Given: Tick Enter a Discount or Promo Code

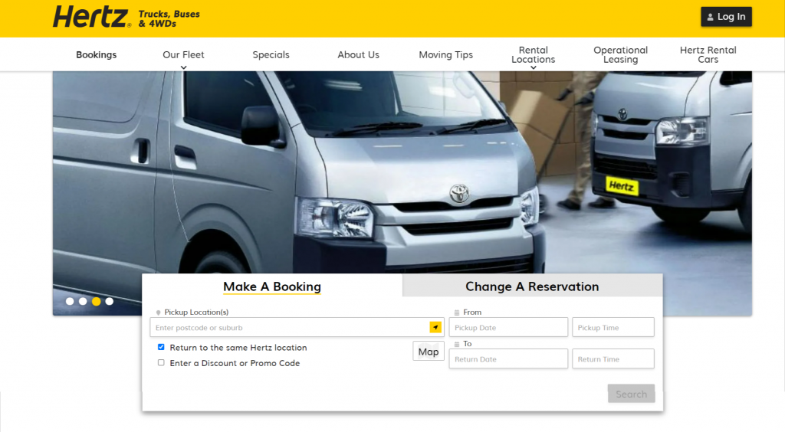Looking at the screenshot, I should coord(161,363).
